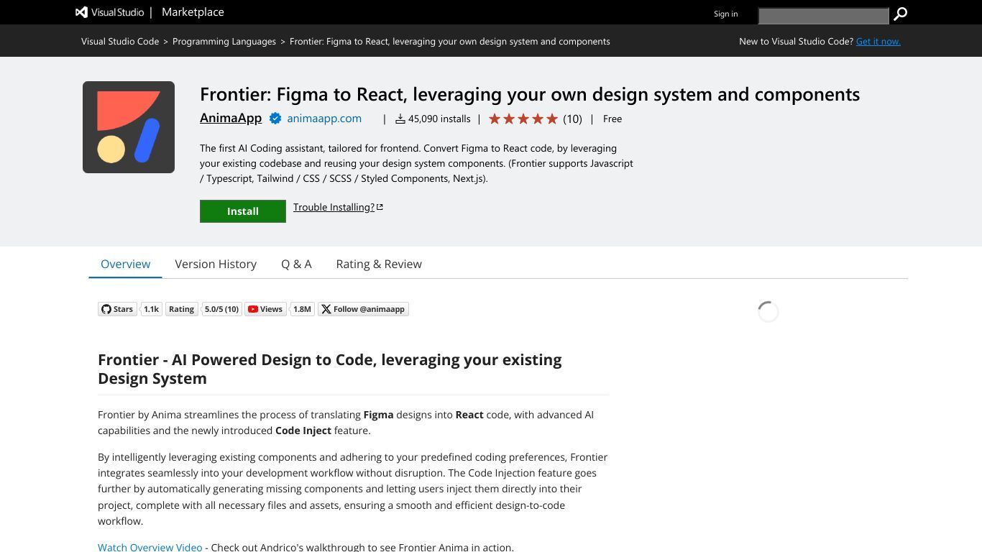Screen dimensions: 982x552
Task: Open the Visual Studio Code breadcrumb
Action: click(120, 41)
